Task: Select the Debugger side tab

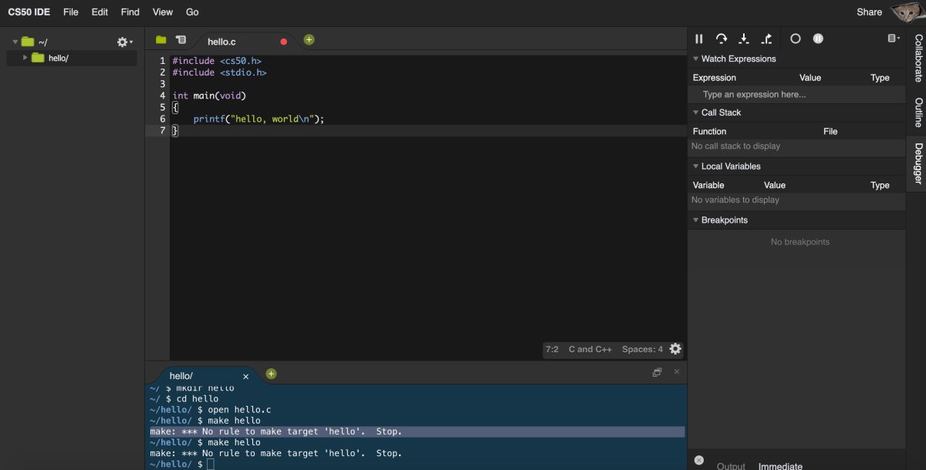Action: point(918,163)
